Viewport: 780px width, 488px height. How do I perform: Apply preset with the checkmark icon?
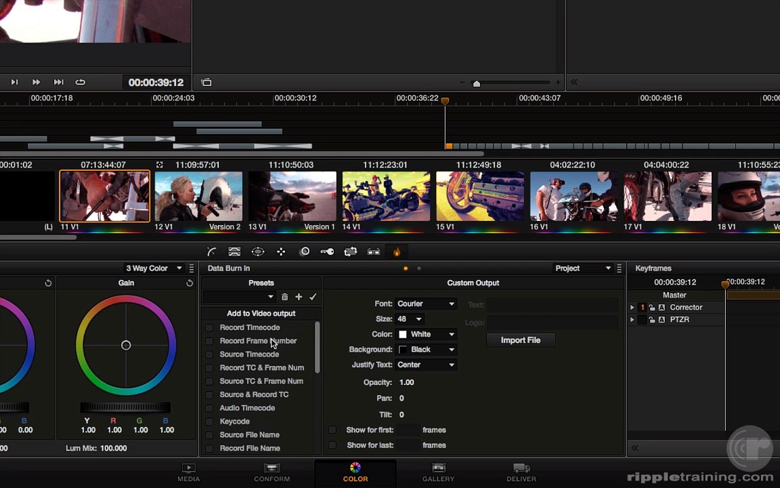313,297
